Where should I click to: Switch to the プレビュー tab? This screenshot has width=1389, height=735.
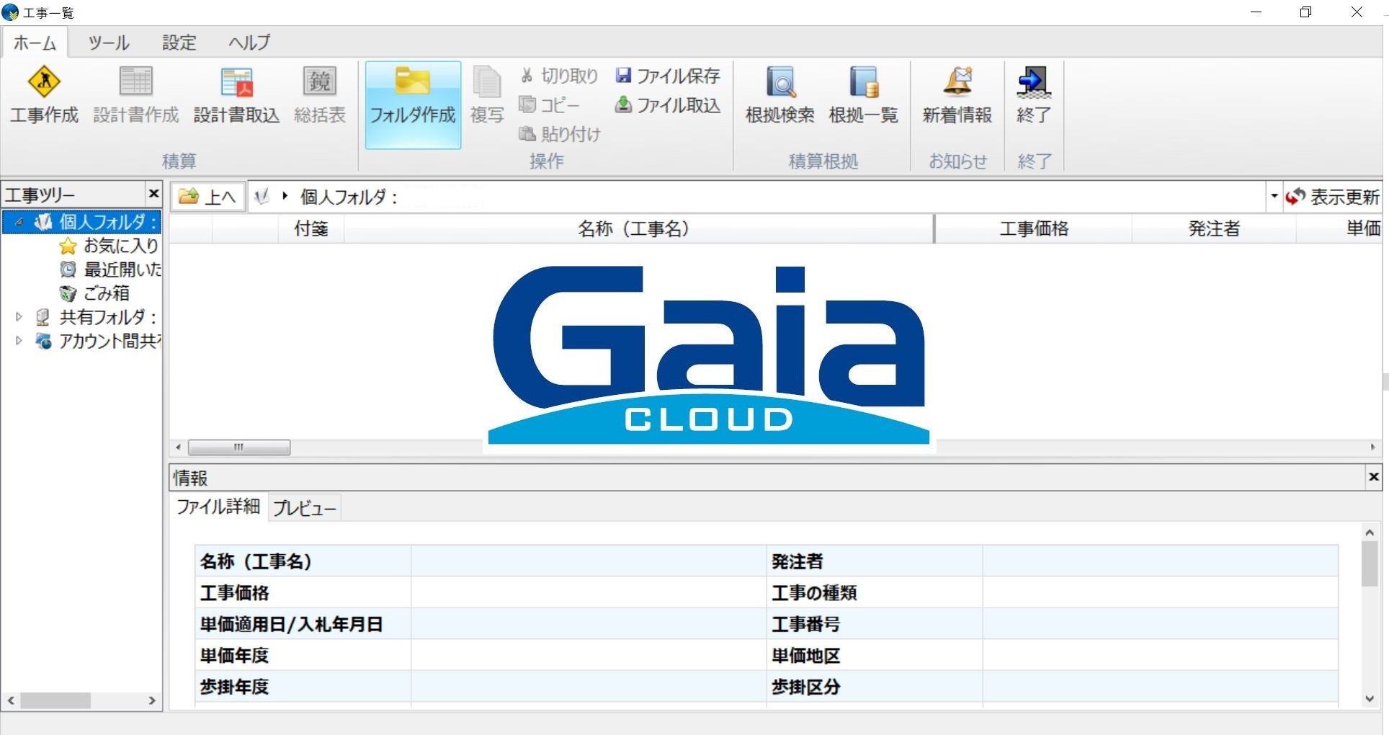[304, 507]
